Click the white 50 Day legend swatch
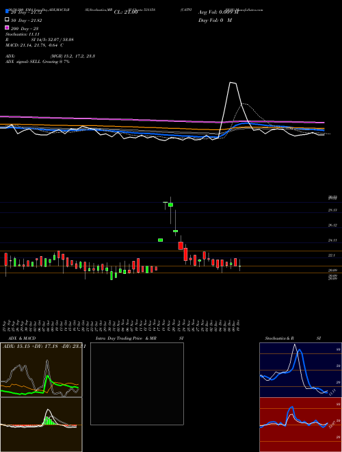The height and width of the screenshot is (452, 342). tap(7, 20)
